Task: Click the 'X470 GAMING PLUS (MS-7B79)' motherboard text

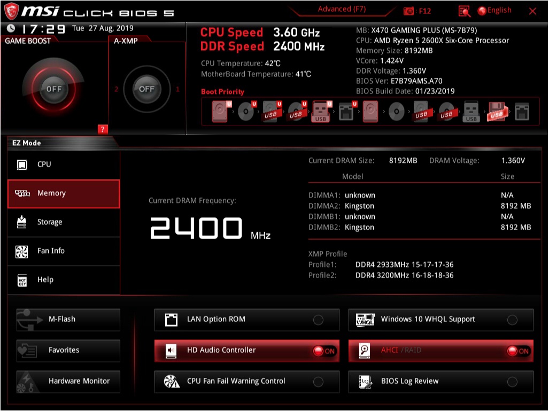Action: click(424, 30)
